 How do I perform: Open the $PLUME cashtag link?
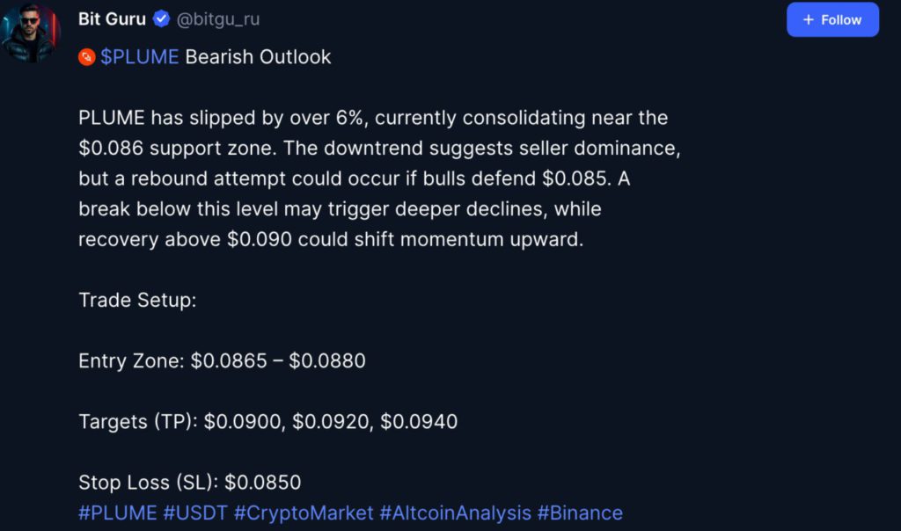140,57
